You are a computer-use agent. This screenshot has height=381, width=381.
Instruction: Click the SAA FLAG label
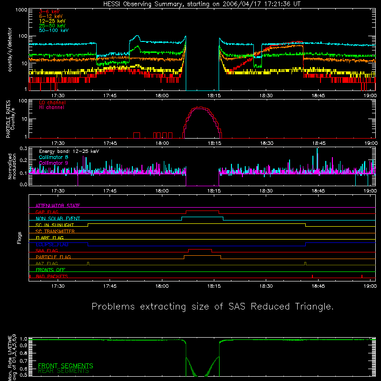tap(47, 251)
